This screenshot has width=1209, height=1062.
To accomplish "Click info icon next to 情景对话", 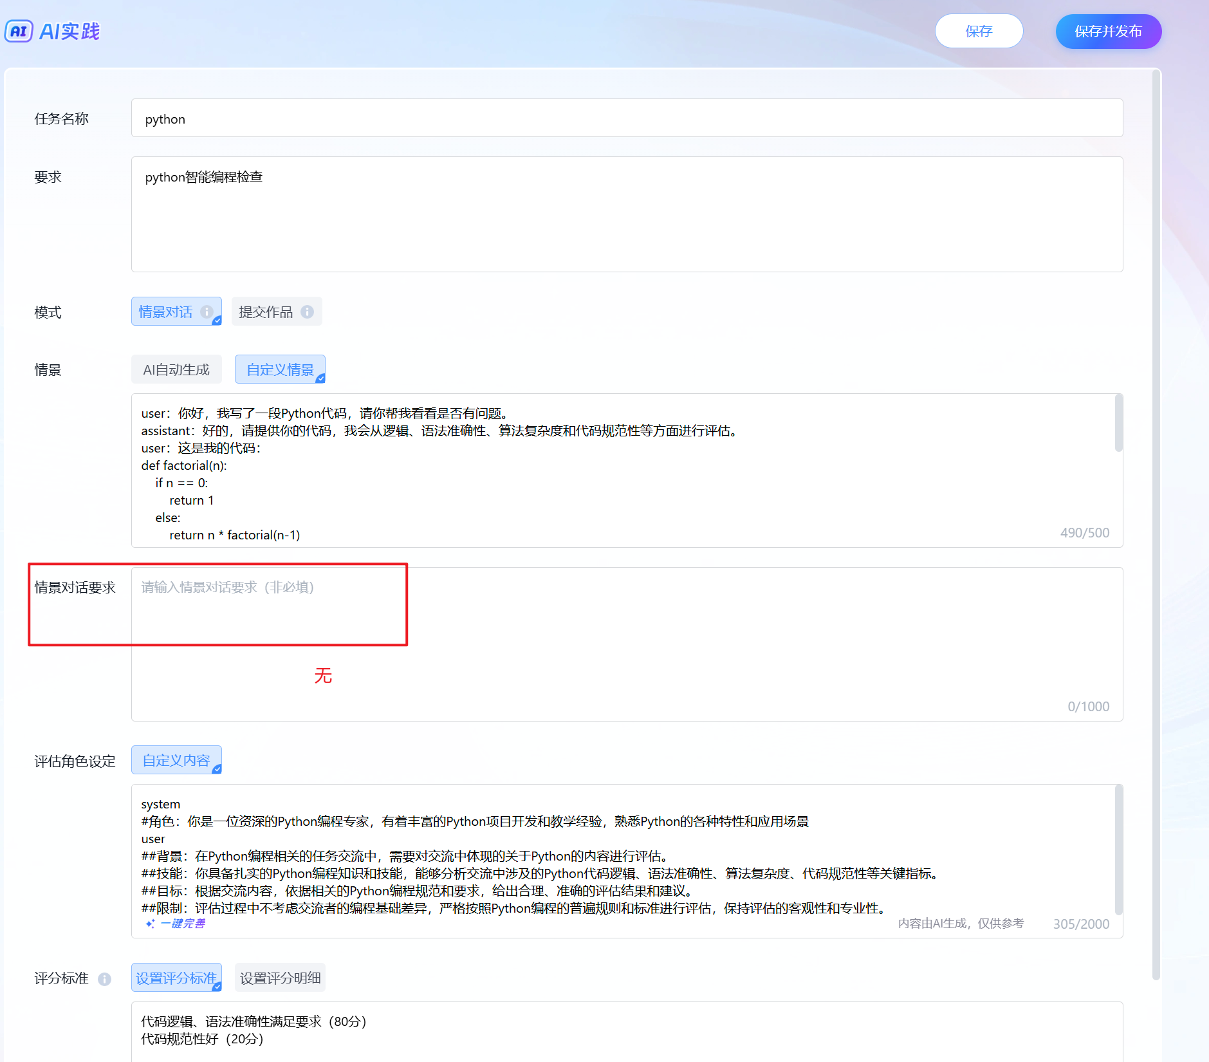I will [207, 312].
